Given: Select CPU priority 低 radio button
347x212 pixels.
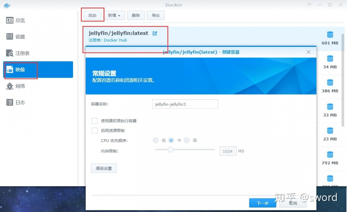Looking at the screenshot, I should click(156, 140).
